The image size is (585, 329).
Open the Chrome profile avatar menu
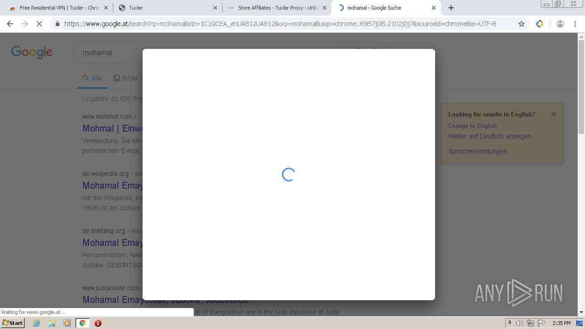560,24
